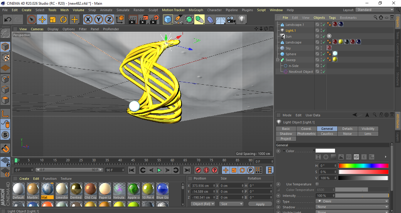Viewport: 401px width, 213px height.
Task: Toggle Y axis lock
Action: (x=99, y=20)
